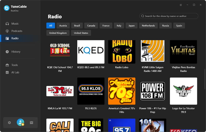Screen dimensions: 206x132
Task: Select the All country filter
Action: (50, 26)
